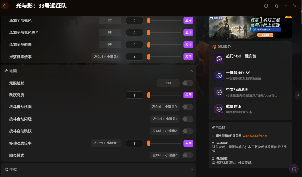Collapse the right sidebar with double chevron
Viewport: 302px width, 177px height.
[298, 95]
